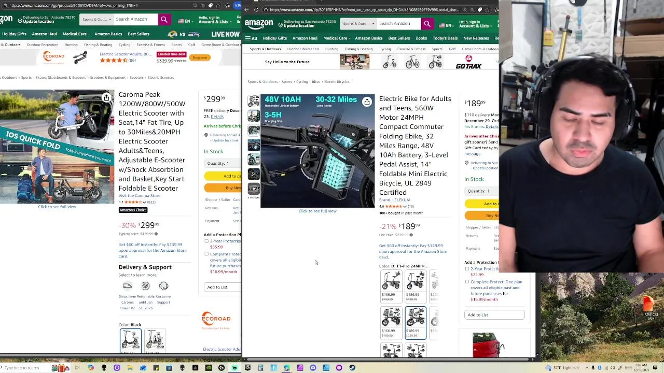The height and width of the screenshot is (373, 664).
Task: Click Bluetooth icon in system tray
Action: coord(600,368)
